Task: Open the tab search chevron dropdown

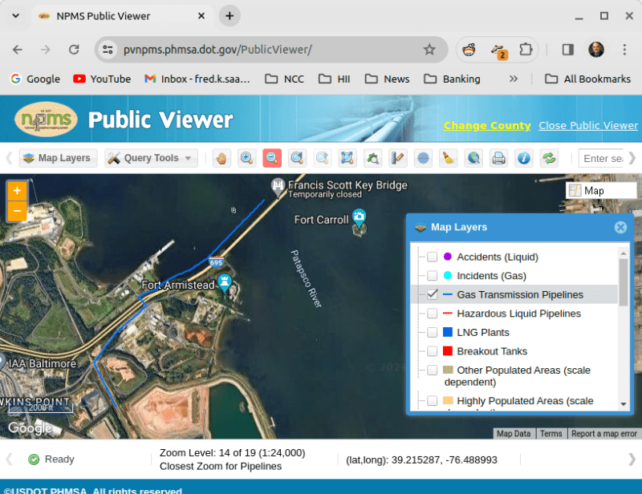Action: click(15, 16)
